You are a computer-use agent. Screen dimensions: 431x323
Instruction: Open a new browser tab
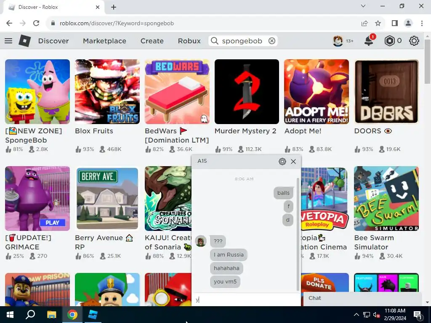(x=114, y=7)
